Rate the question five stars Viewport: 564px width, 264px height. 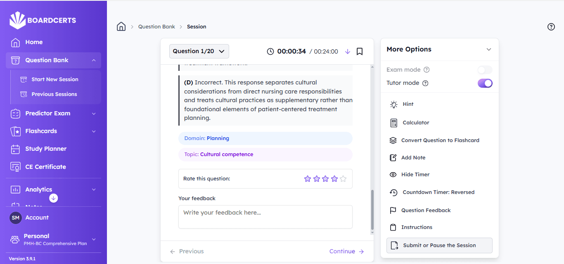[x=343, y=179]
